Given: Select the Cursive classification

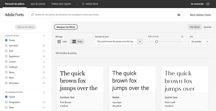Looking at the screenshot, I should (x=6, y=62).
